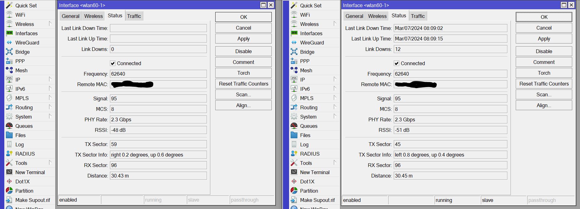580x209 pixels.
Task: Launch New Terminal from the right window's sidebar
Action: pos(315,172)
